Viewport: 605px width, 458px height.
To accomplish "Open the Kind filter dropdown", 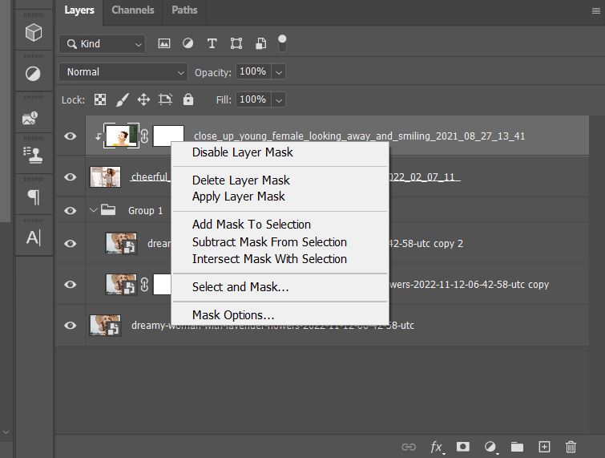I will (102, 44).
